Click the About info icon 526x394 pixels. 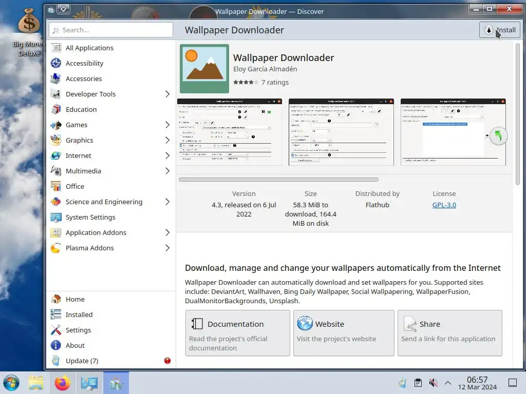pos(56,345)
